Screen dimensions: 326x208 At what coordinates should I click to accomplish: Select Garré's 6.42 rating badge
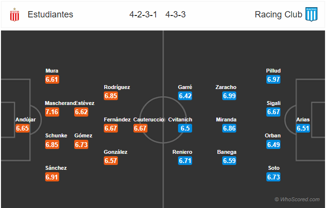tap(185, 96)
